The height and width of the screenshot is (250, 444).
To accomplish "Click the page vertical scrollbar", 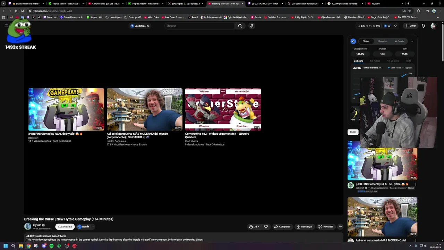I will click(442, 42).
